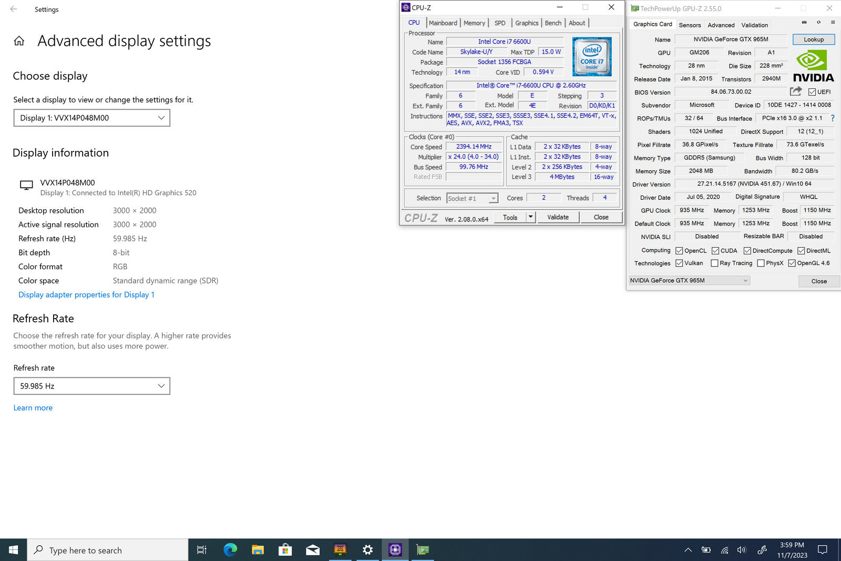
Task: Toggle the CUDA checkbox
Action: coord(715,251)
